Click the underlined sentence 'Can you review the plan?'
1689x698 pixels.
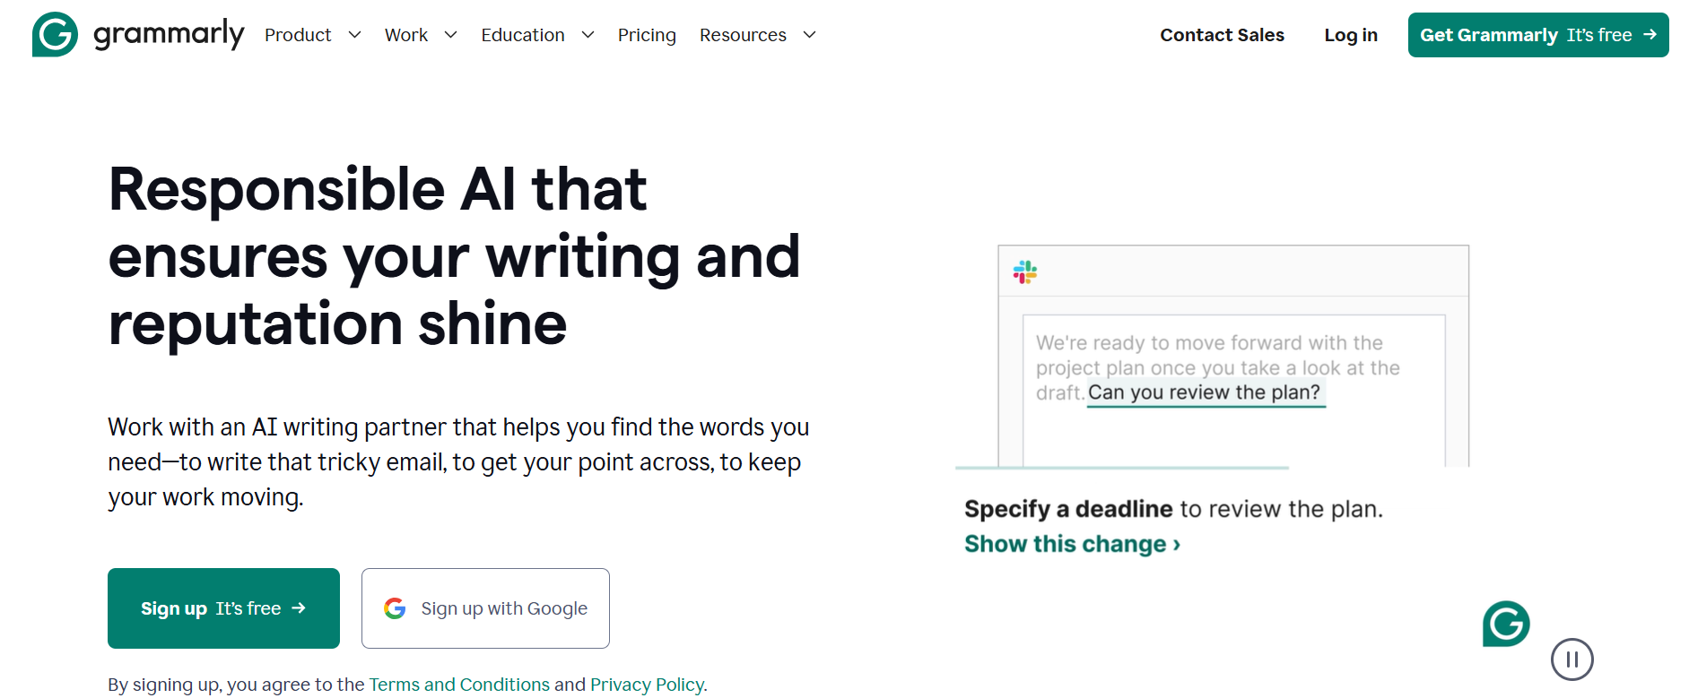click(1205, 392)
